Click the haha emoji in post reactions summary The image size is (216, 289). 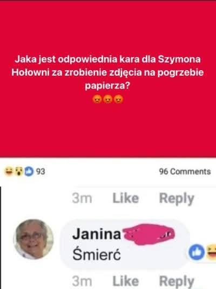coord(9,171)
